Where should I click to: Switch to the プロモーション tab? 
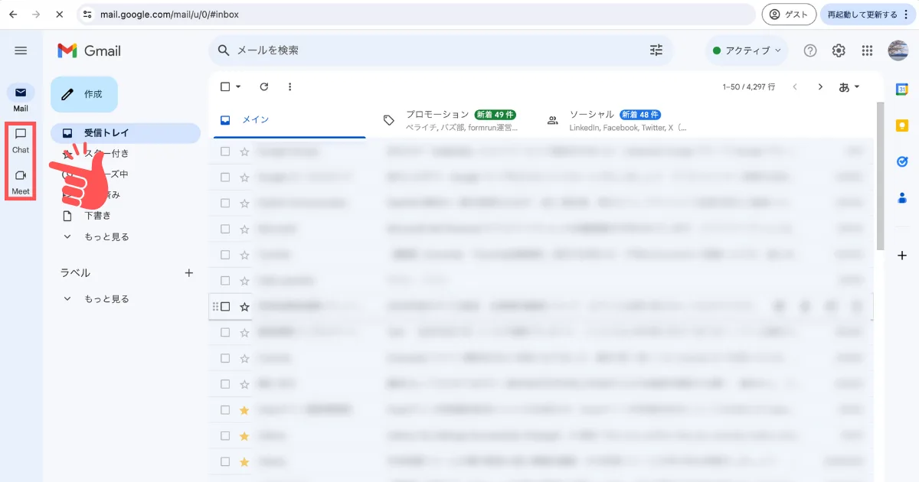[452, 120]
